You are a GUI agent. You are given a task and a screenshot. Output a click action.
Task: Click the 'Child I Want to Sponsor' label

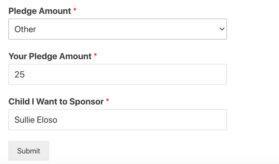coord(56,101)
